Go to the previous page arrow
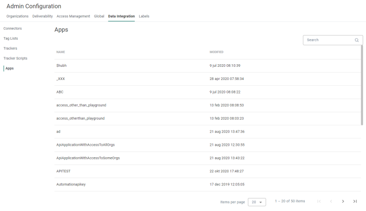Image resolution: width=366 pixels, height=211 pixels. click(x=331, y=201)
